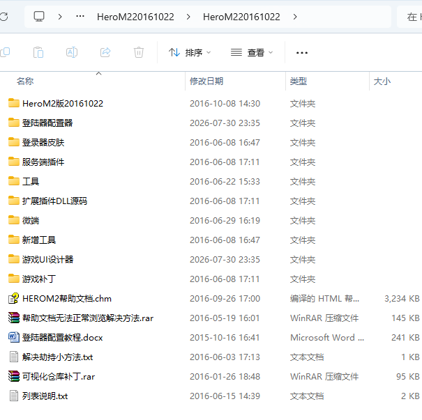
Task: Select the 登陆器配置器 folder icon
Action: pos(14,123)
